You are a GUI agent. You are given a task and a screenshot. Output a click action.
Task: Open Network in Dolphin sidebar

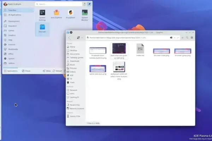click(76, 90)
